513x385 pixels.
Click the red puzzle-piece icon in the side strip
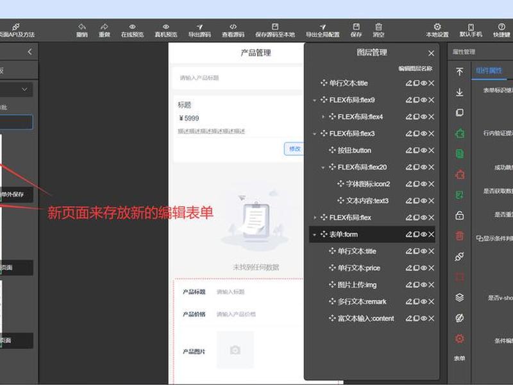[x=460, y=175]
